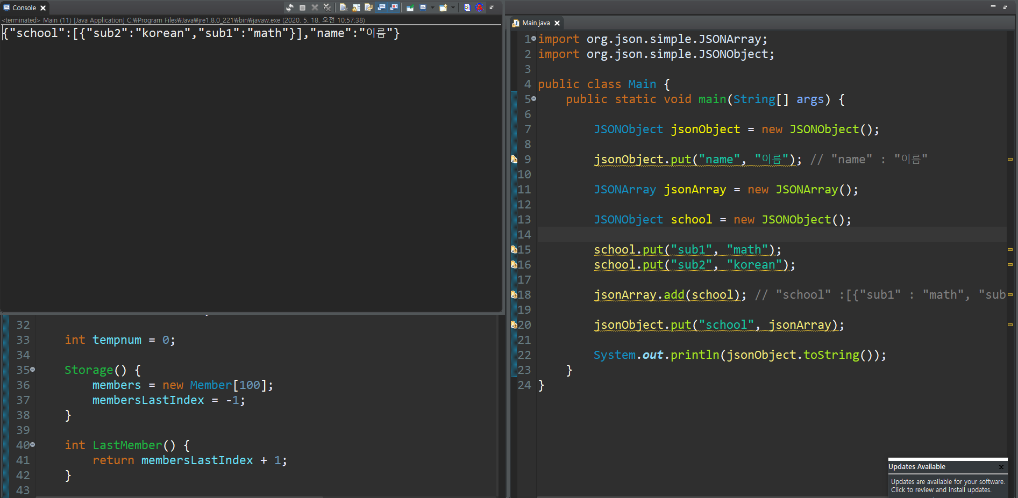Image resolution: width=1018 pixels, height=498 pixels.
Task: Click the Open Console icon
Action: coord(443,8)
